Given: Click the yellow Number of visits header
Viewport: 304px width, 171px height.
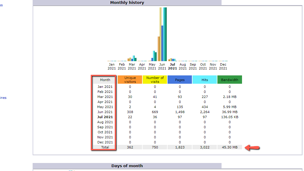Looking at the screenshot, I should pyautogui.click(x=155, y=80).
